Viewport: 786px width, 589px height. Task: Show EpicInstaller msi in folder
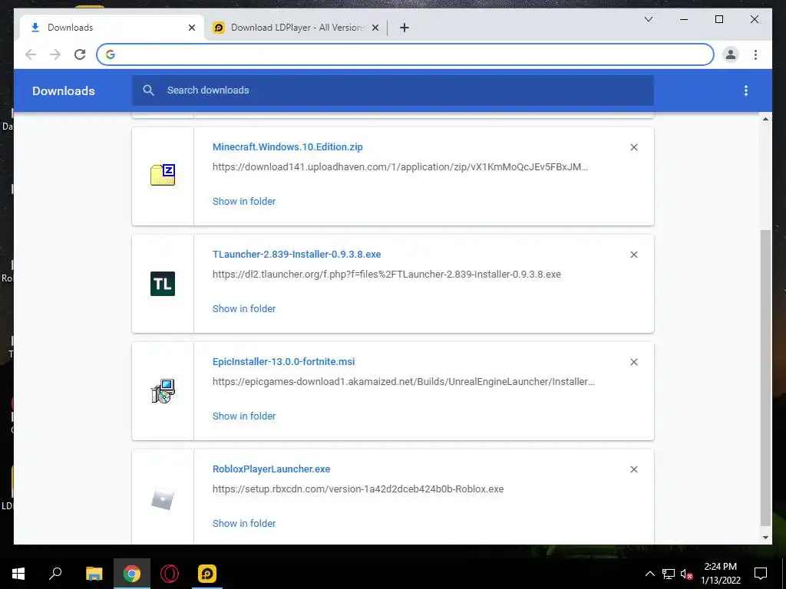[244, 416]
